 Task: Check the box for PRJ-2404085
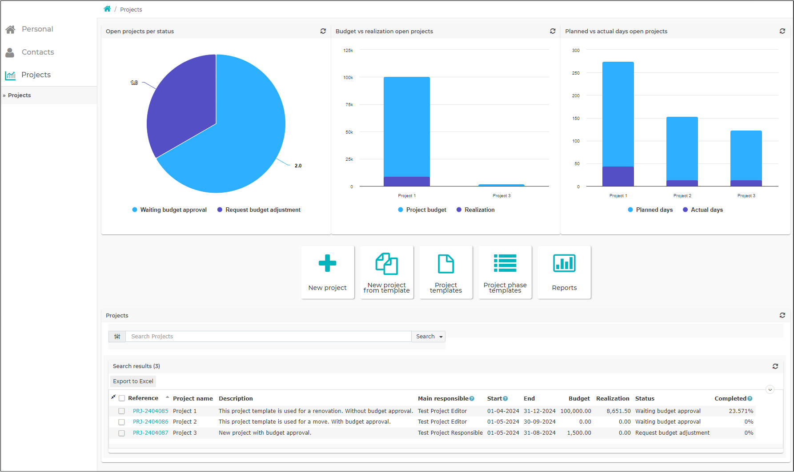tap(121, 411)
